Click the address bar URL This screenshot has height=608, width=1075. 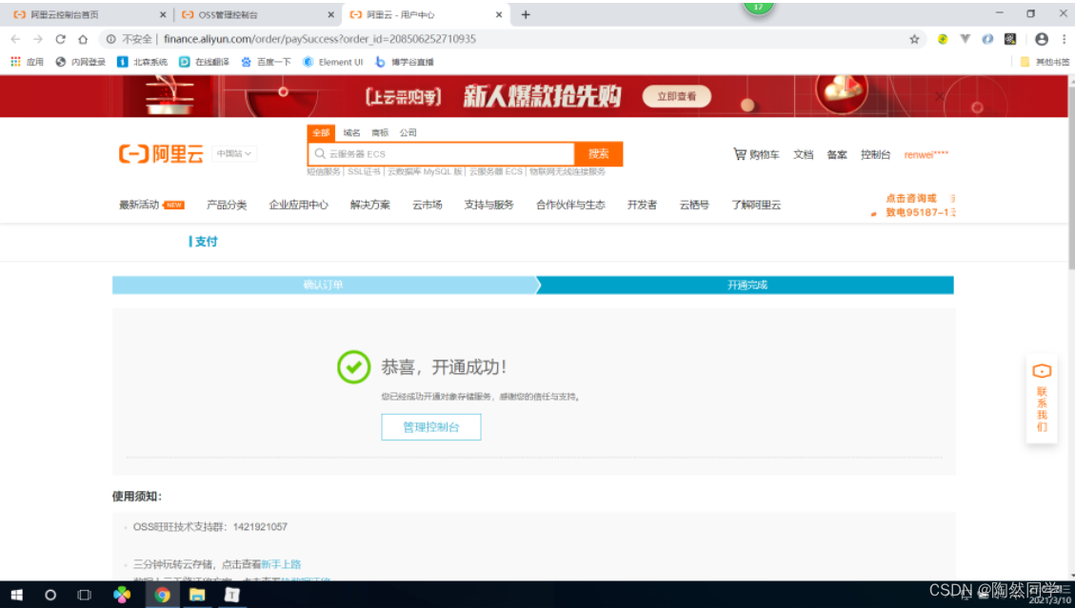coord(320,39)
